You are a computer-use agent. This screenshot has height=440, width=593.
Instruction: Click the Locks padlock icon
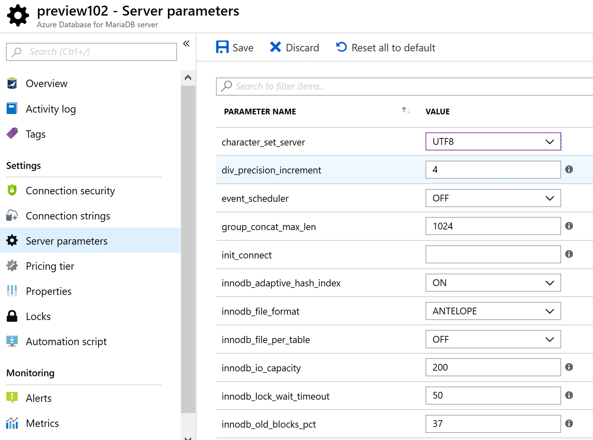tap(12, 316)
